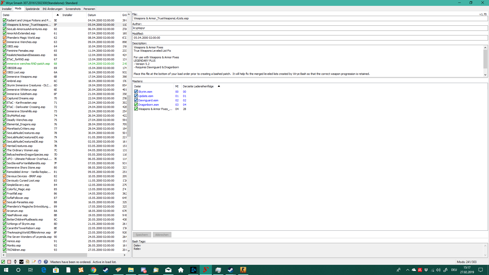Sort mod list by Installer column header
The width and height of the screenshot is (489, 275).
pos(74,15)
